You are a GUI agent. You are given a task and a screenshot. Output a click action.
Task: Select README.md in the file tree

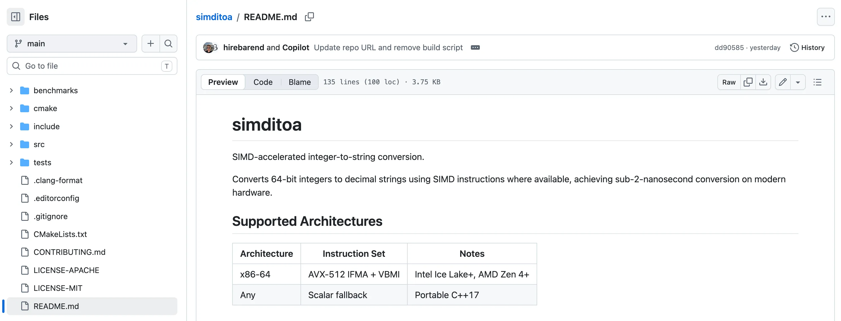92,306
